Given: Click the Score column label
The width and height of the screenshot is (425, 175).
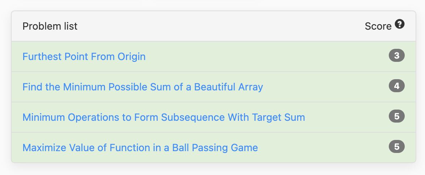Looking at the screenshot, I should [378, 26].
